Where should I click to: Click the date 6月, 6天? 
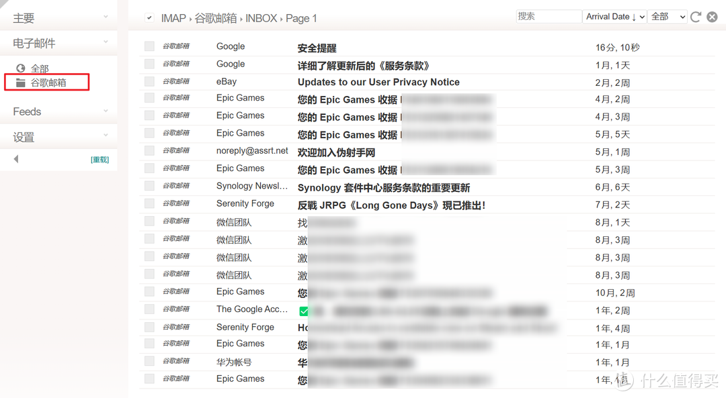pyautogui.click(x=612, y=187)
